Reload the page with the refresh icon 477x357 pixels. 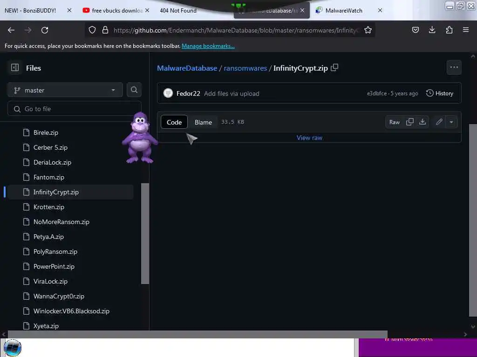45,30
